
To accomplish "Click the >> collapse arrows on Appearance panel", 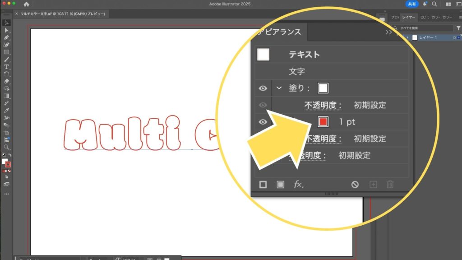I will (x=388, y=32).
